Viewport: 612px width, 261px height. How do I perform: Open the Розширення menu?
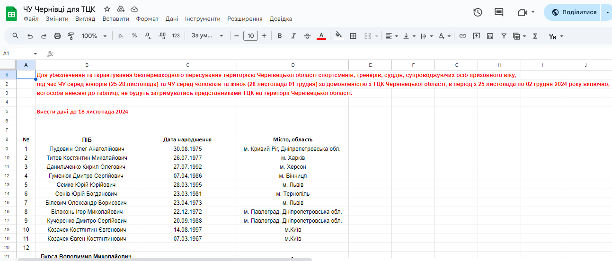click(x=245, y=19)
